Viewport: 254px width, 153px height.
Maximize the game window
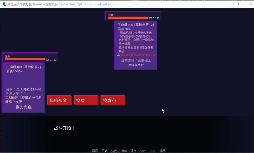coord(240,4)
